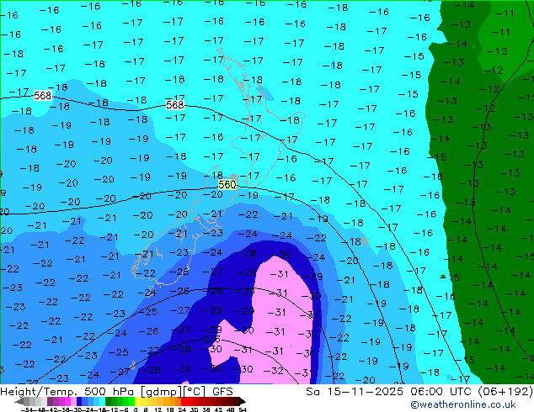Pick the yellow 0 degree legend swatch
The image size is (534, 412).
point(137,401)
